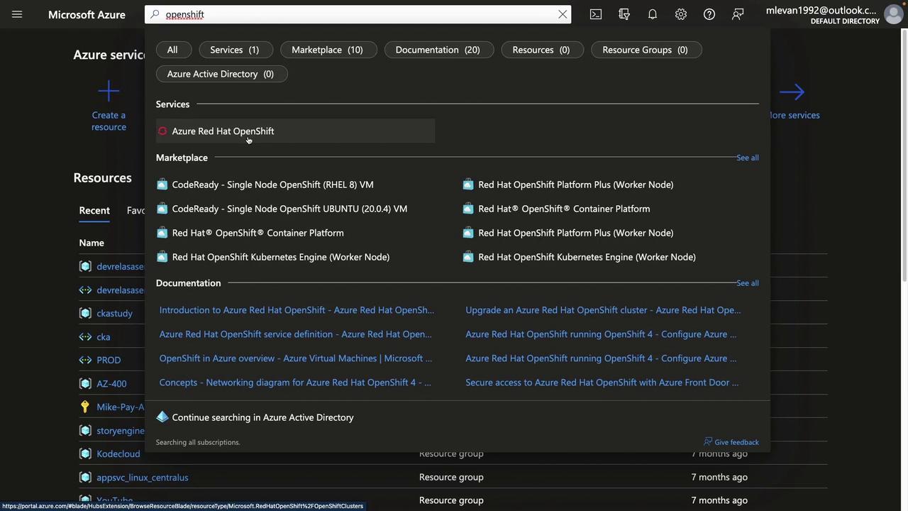
Task: Continue searching in Azure Active Directory
Action: point(262,417)
